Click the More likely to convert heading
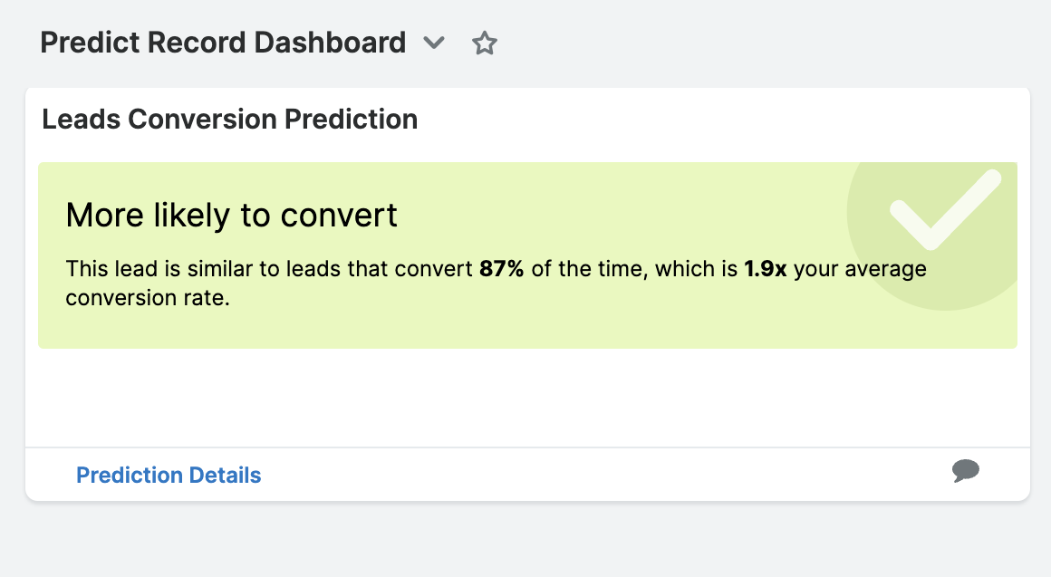The height and width of the screenshot is (577, 1051). tap(232, 215)
